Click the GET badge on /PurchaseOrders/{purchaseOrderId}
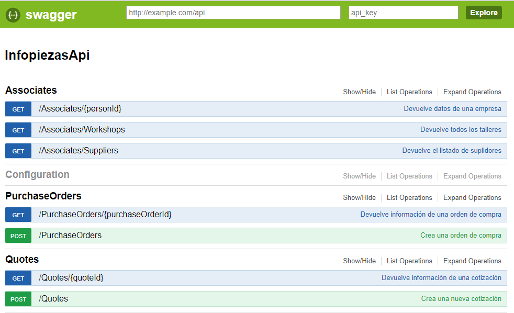This screenshot has width=514, height=313. 18,215
